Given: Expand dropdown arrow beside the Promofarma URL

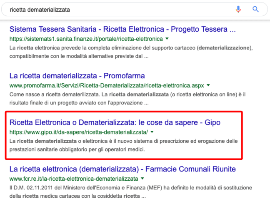Looking at the screenshot, I should click(x=208, y=85).
